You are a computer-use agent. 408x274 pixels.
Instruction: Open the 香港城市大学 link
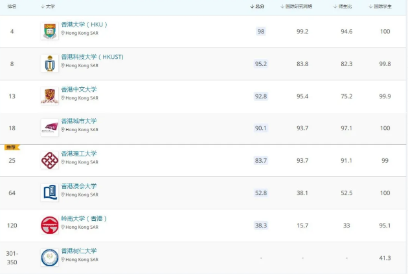pyautogui.click(x=79, y=121)
